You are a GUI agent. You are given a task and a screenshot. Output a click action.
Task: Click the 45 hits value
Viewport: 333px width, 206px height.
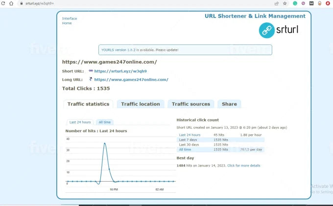[219, 135]
